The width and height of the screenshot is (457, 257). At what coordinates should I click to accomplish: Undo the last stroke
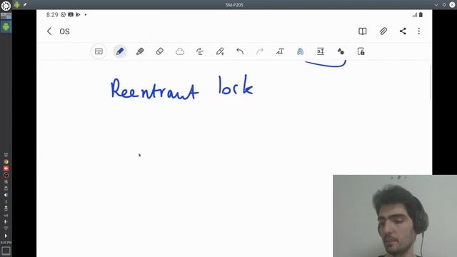(240, 51)
